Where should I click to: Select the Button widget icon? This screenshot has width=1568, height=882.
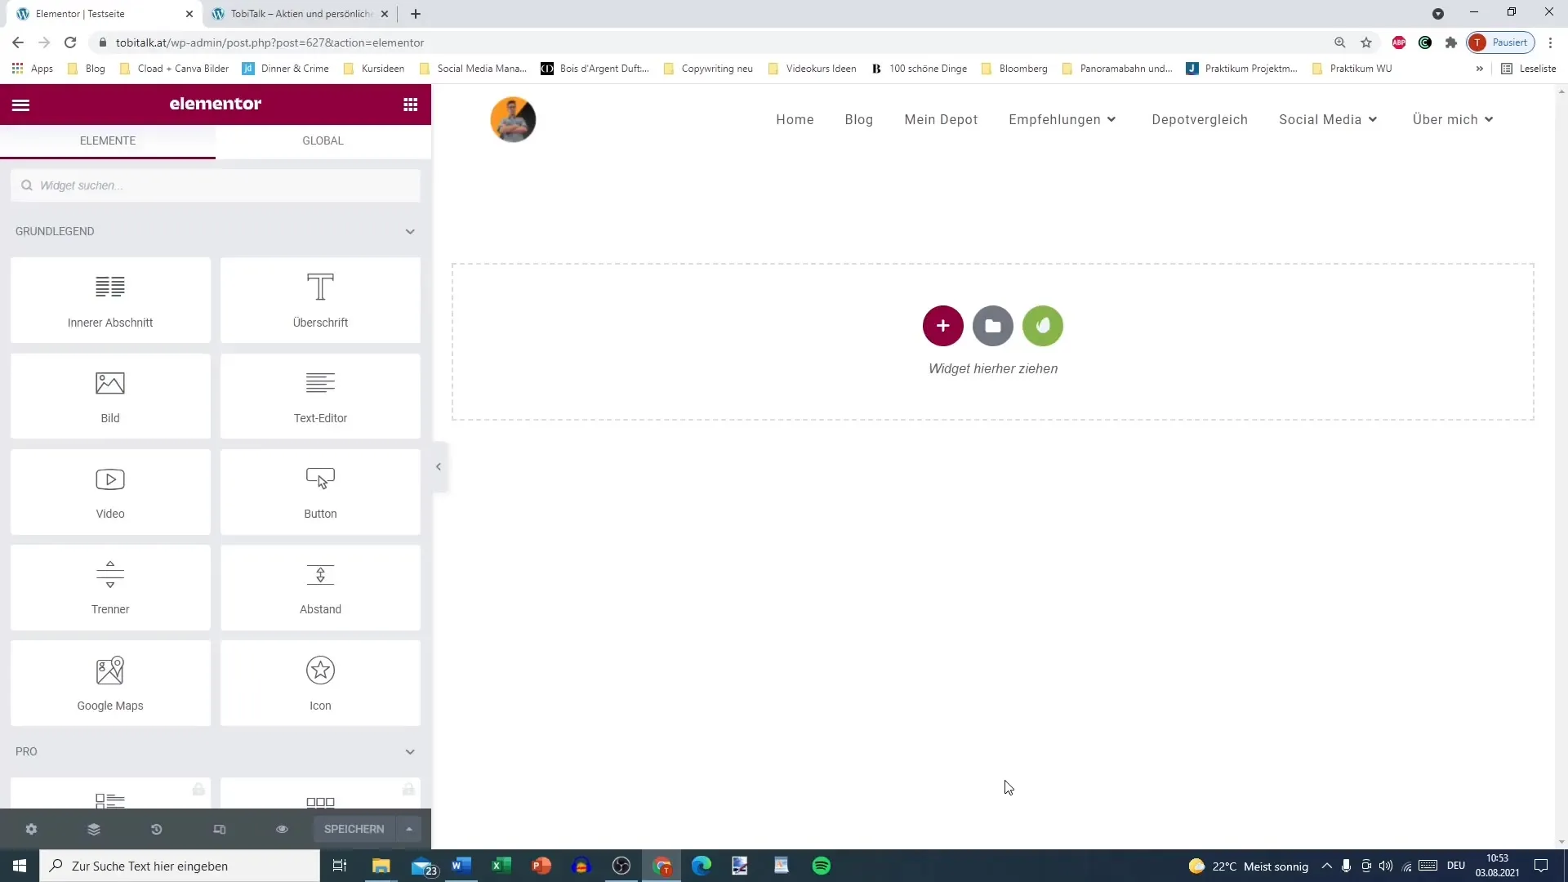click(x=321, y=478)
